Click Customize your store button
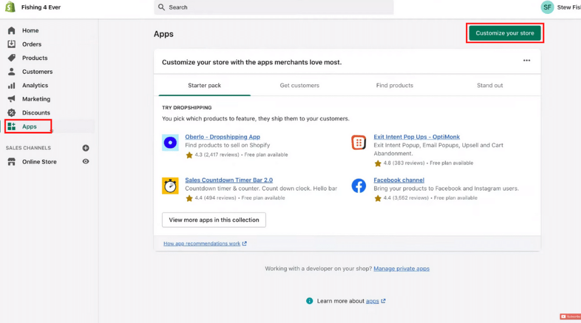This screenshot has height=323, width=581. tap(505, 33)
